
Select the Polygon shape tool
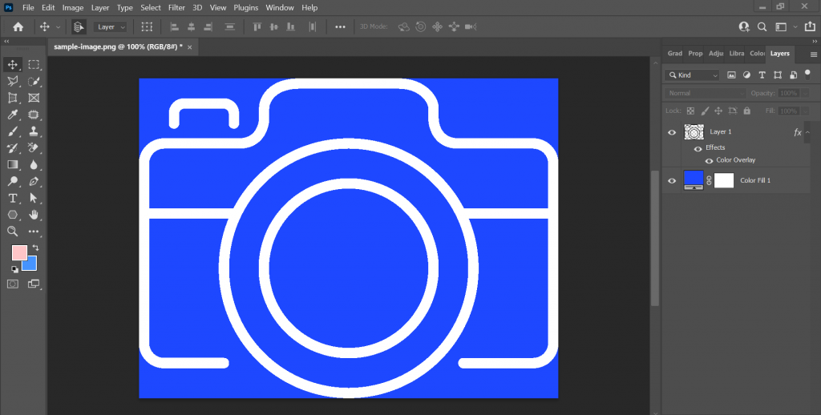tap(13, 215)
